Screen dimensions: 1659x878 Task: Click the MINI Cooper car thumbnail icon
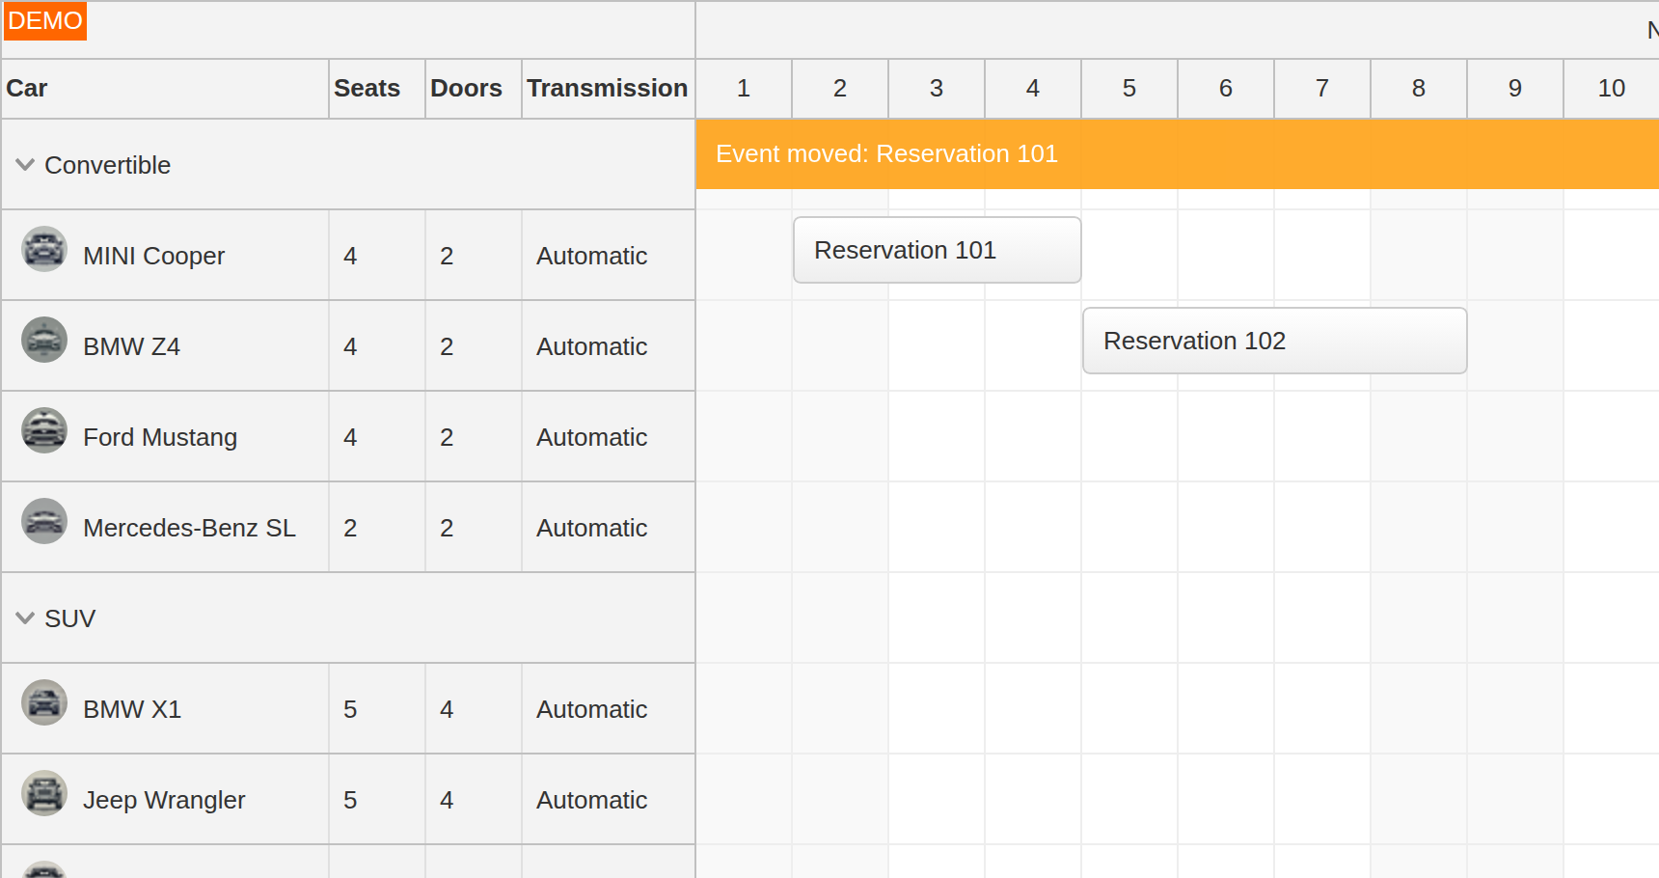(x=44, y=249)
